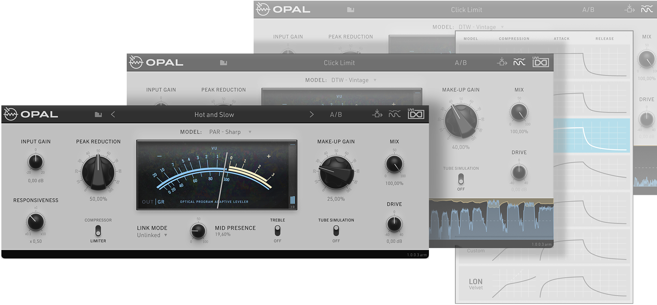Click Mix knob in middle window
The height and width of the screenshot is (305, 657).
point(519,112)
